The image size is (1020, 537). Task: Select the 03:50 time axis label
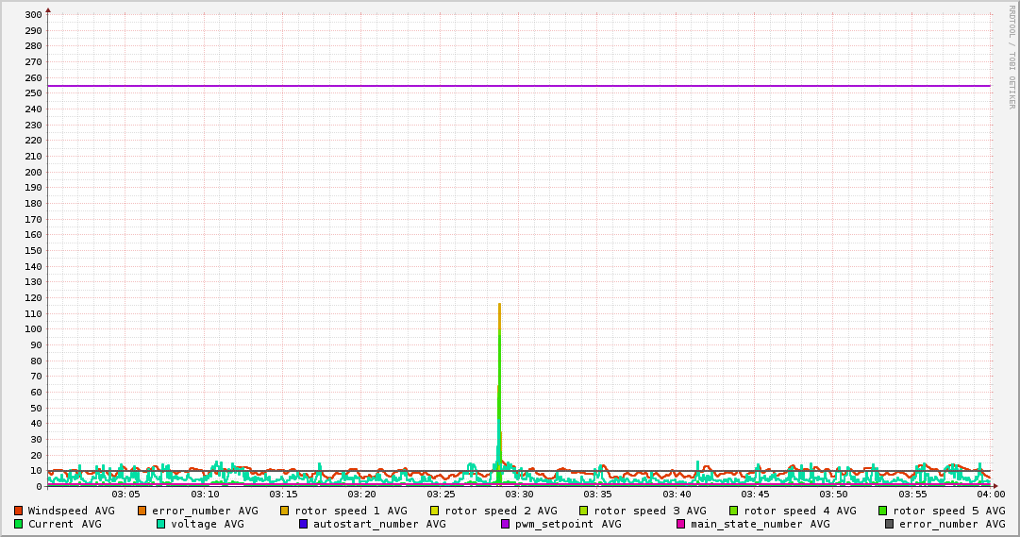(833, 495)
